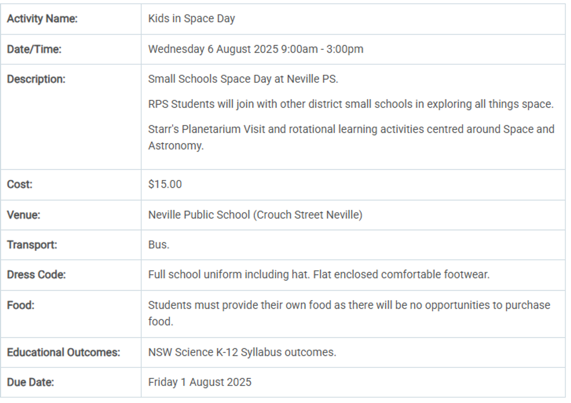The image size is (571, 403).
Task: Click the Neville Public School venue address
Action: (x=255, y=215)
